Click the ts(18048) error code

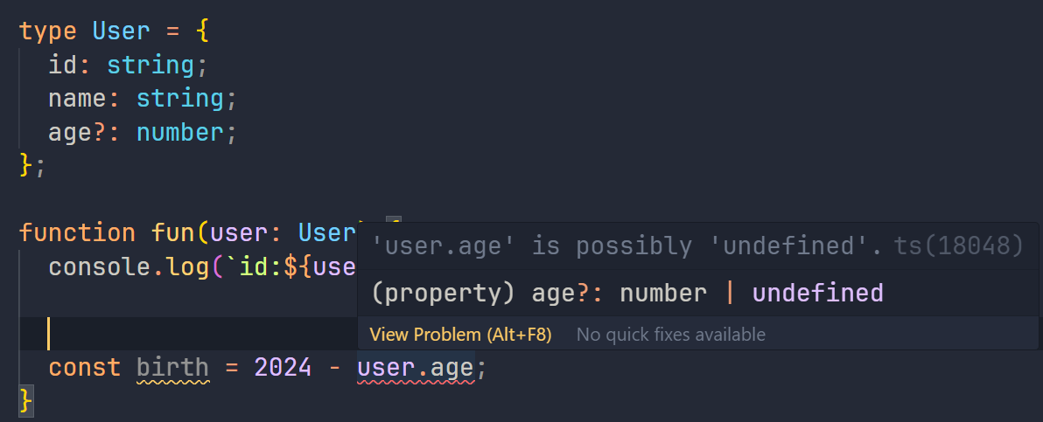[x=958, y=246]
